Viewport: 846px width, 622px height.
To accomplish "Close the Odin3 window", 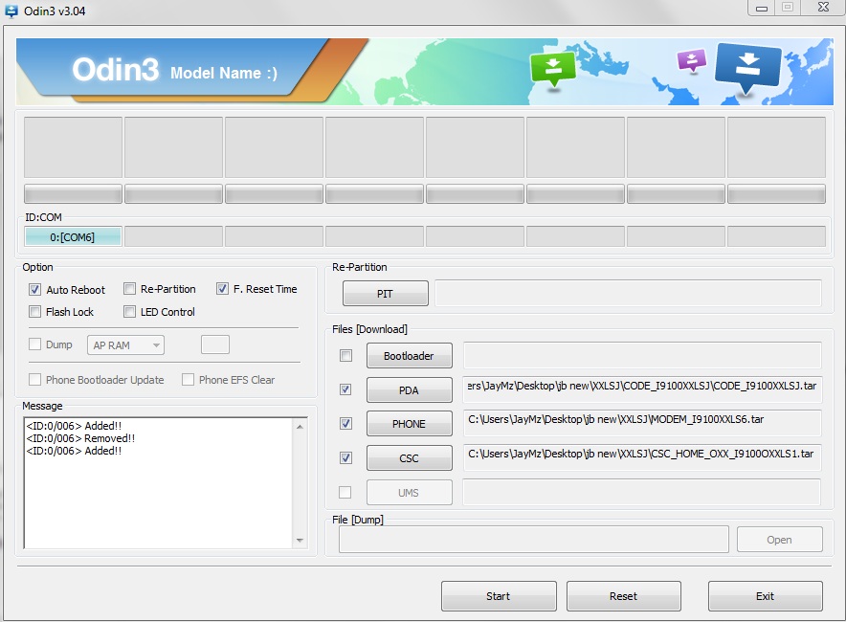I will pyautogui.click(x=823, y=8).
